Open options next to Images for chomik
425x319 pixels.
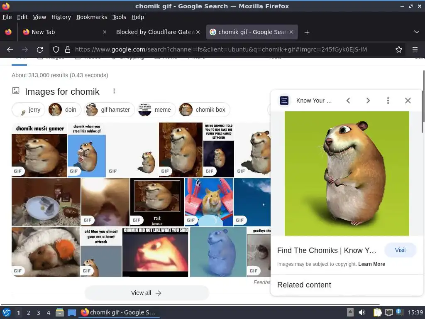click(x=114, y=91)
